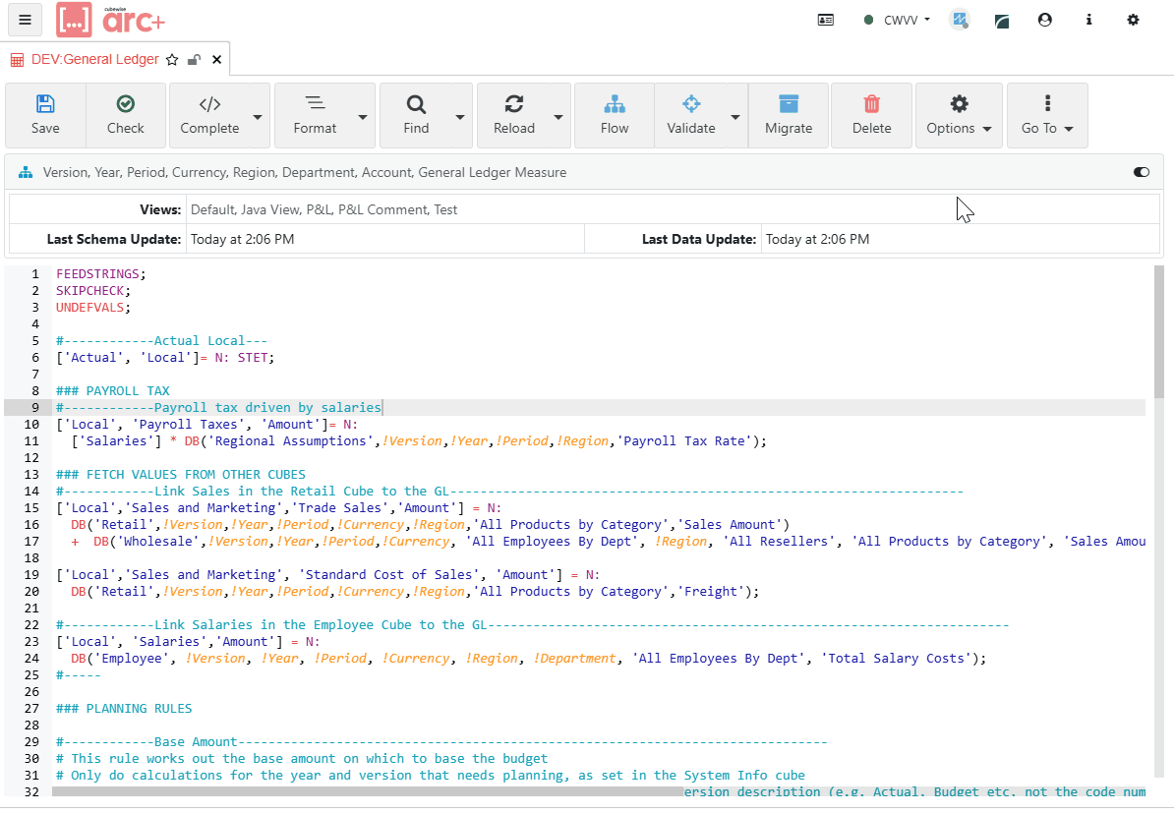This screenshot has width=1174, height=814.
Task: Toggle the cube info panel switch
Action: pos(1141,172)
